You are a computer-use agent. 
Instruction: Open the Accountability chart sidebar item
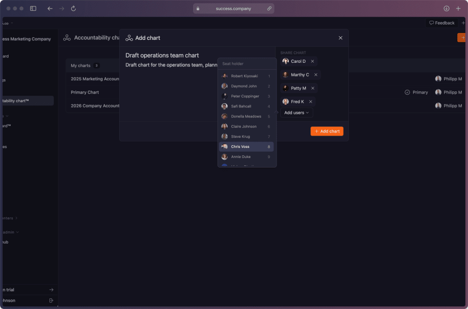pyautogui.click(x=28, y=101)
